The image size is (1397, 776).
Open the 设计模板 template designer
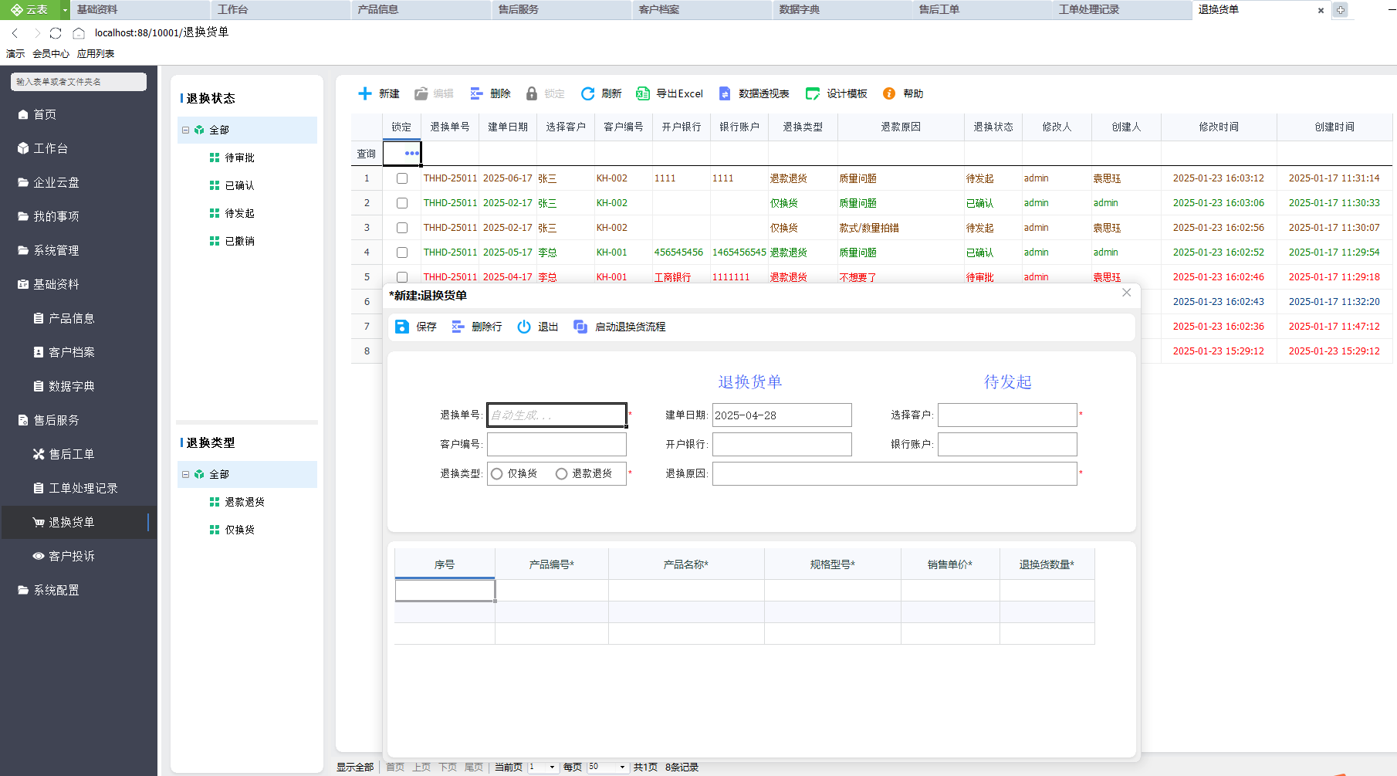[813, 93]
